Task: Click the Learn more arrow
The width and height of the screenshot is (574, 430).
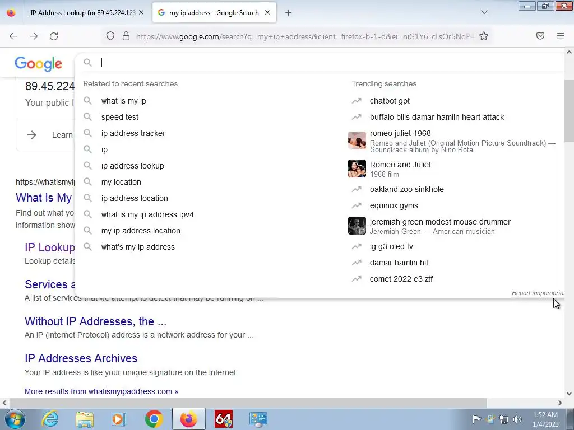Action: coord(32,135)
